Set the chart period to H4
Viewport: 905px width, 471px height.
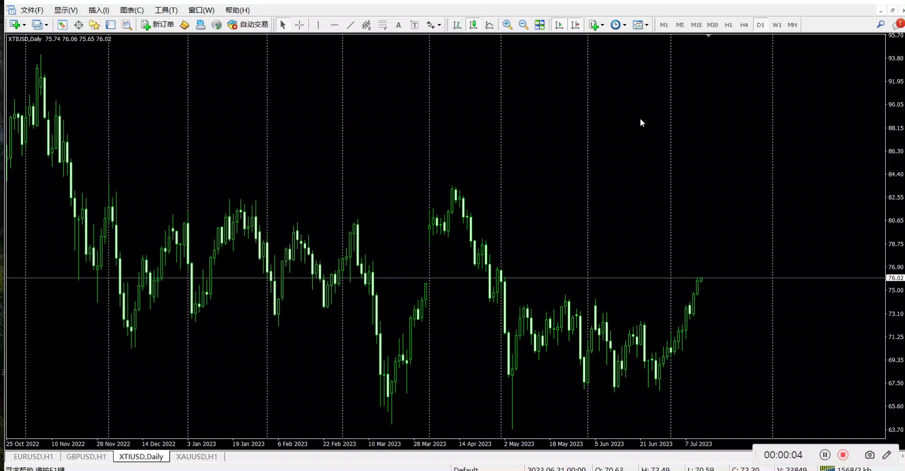coord(744,25)
